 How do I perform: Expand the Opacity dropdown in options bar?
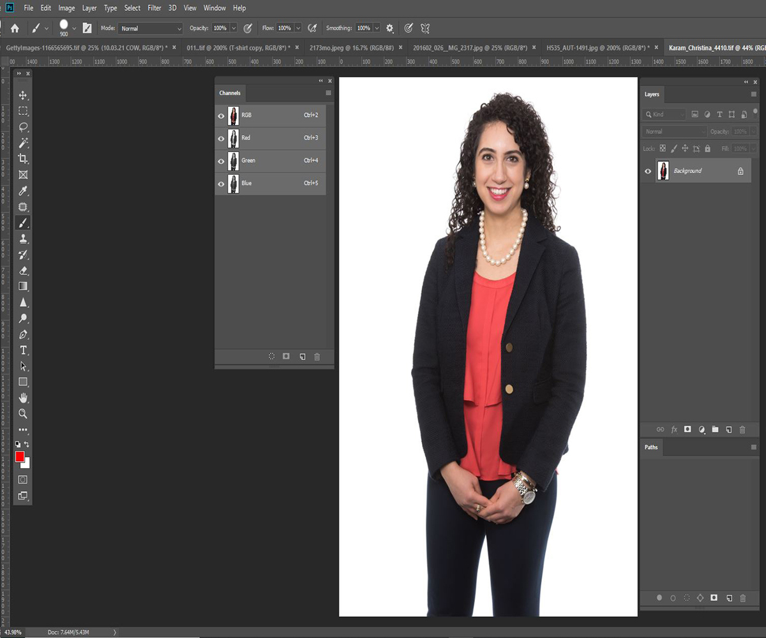234,29
